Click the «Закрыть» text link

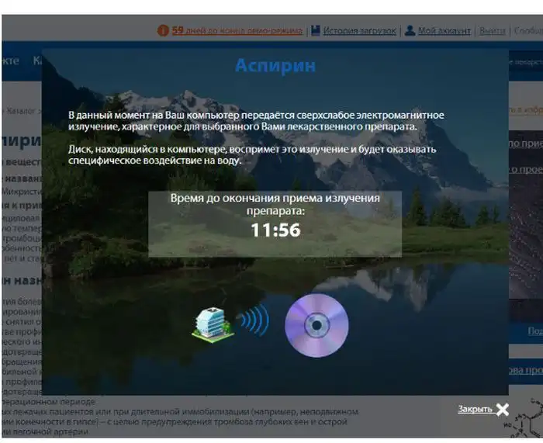(474, 409)
